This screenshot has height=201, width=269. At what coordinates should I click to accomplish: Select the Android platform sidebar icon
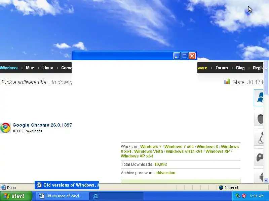click(x=259, y=176)
